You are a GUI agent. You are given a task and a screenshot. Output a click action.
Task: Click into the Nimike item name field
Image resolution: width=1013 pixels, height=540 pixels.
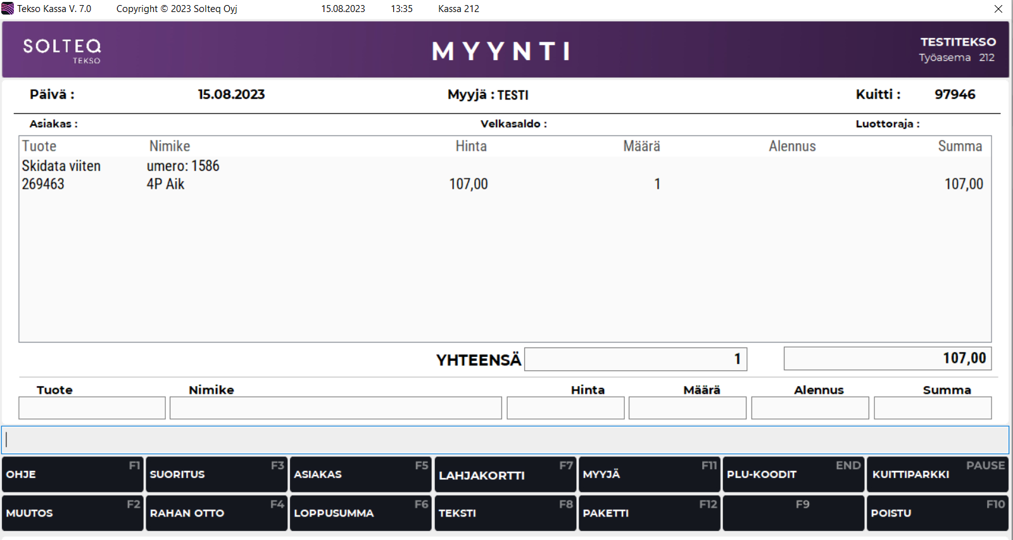tap(336, 408)
